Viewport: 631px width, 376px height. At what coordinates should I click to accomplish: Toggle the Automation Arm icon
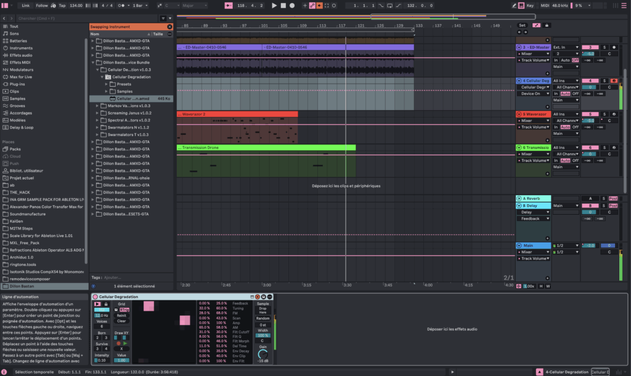pyautogui.click(x=312, y=6)
